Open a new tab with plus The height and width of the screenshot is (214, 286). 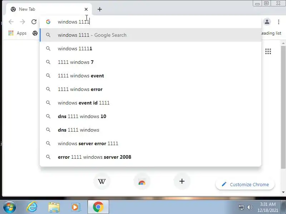pos(100,9)
